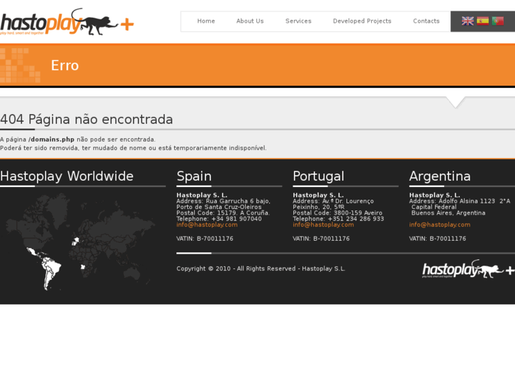Select the Argentina 'VATIN: B-70011176' text

coord(438,239)
